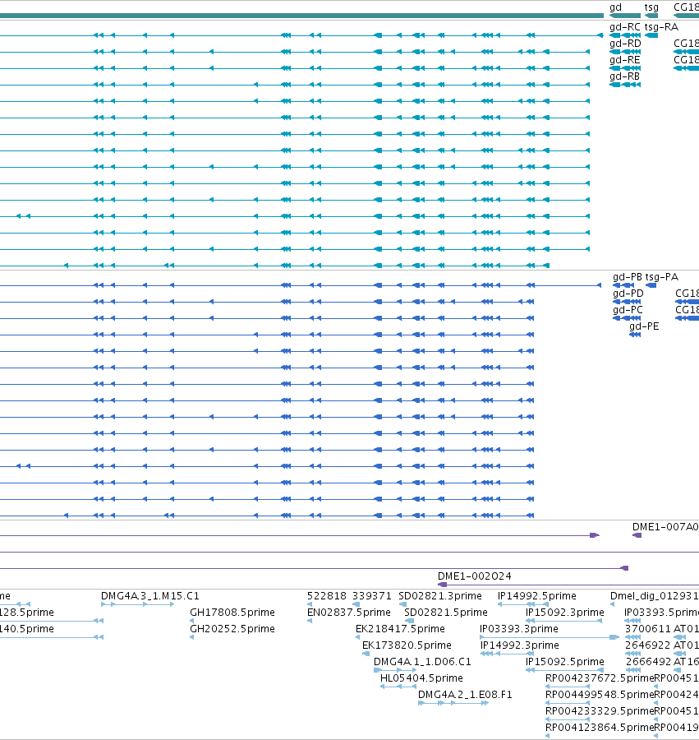The image size is (699, 740).
Task: Click the 339371 feature label
Action: [372, 596]
